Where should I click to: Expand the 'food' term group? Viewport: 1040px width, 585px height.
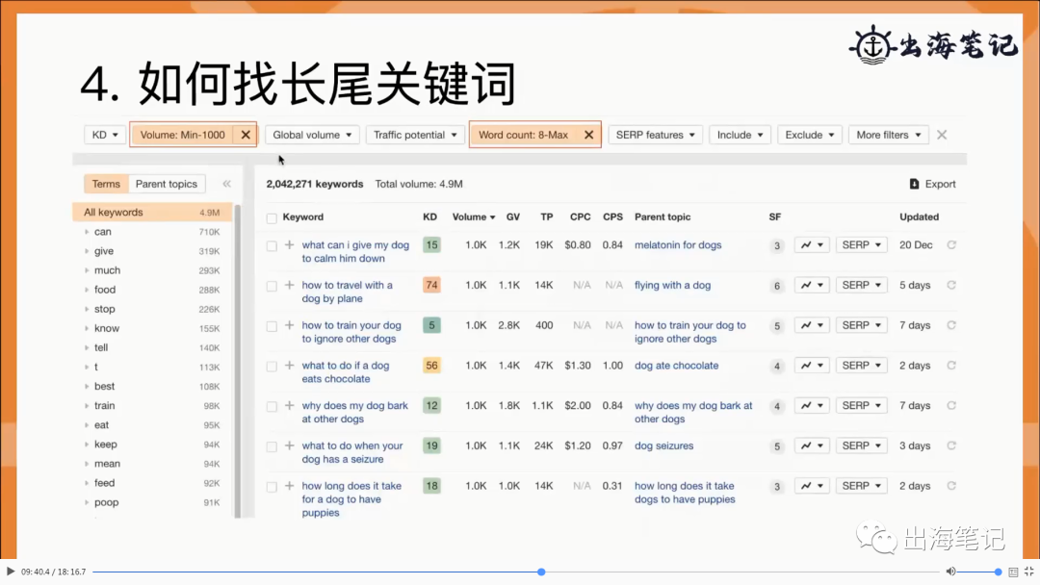click(87, 290)
